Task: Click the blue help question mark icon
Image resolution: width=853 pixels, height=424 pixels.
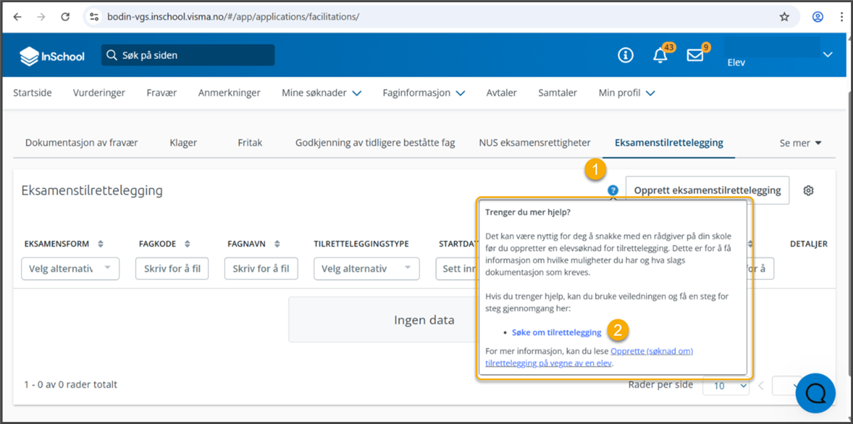Action: pos(613,190)
